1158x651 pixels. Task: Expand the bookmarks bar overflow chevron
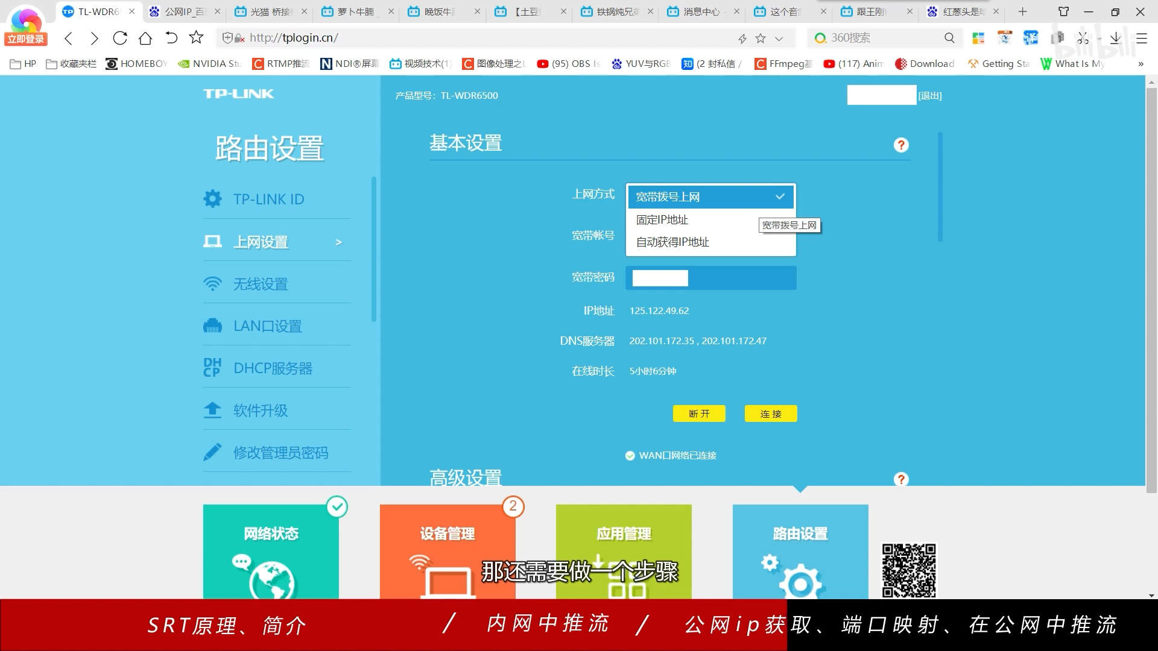coord(1141,63)
